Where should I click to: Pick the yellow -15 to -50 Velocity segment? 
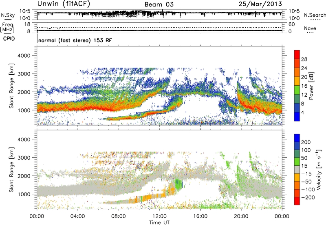[x=297, y=177]
